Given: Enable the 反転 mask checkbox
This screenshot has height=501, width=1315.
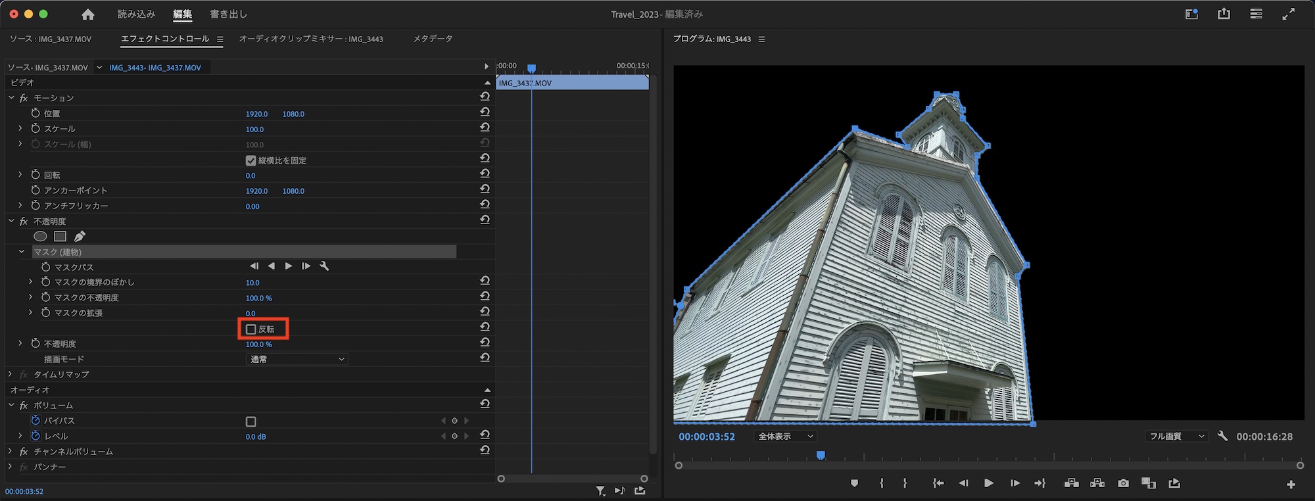Looking at the screenshot, I should point(251,329).
